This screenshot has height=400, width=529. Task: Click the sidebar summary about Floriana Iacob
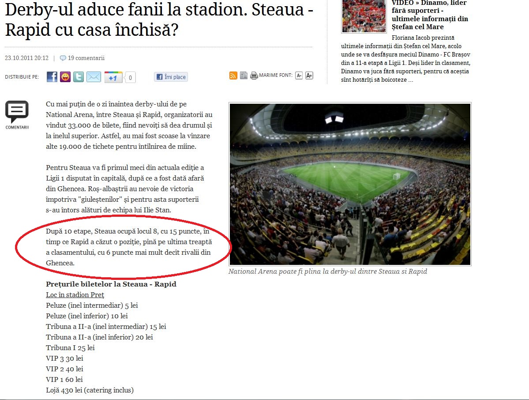(405, 59)
